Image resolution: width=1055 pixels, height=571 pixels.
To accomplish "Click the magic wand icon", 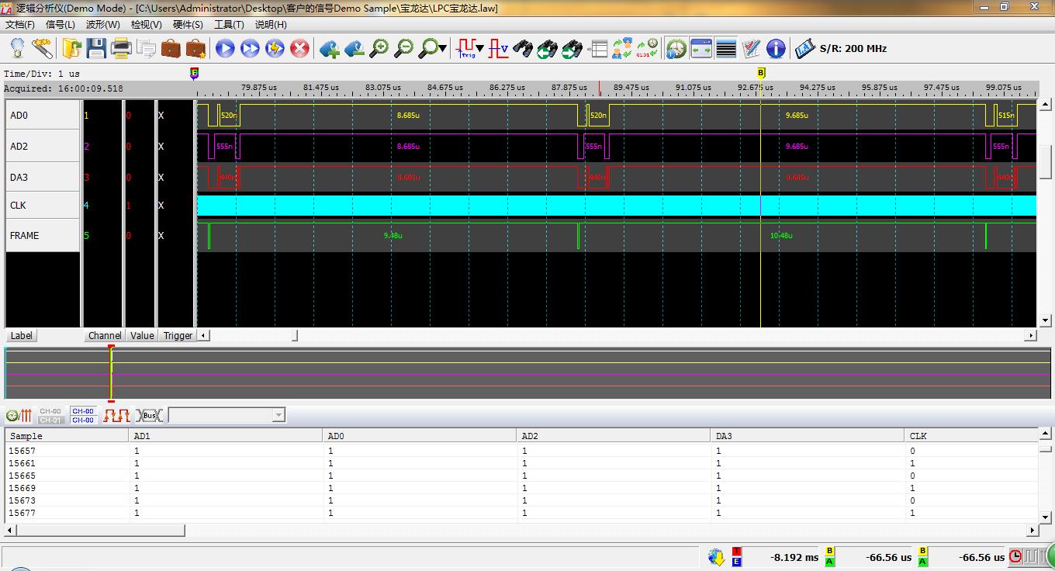I will [x=42, y=49].
